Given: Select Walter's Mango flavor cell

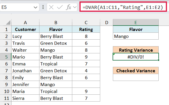Looking at the screenshot, I should tap(56, 50).
